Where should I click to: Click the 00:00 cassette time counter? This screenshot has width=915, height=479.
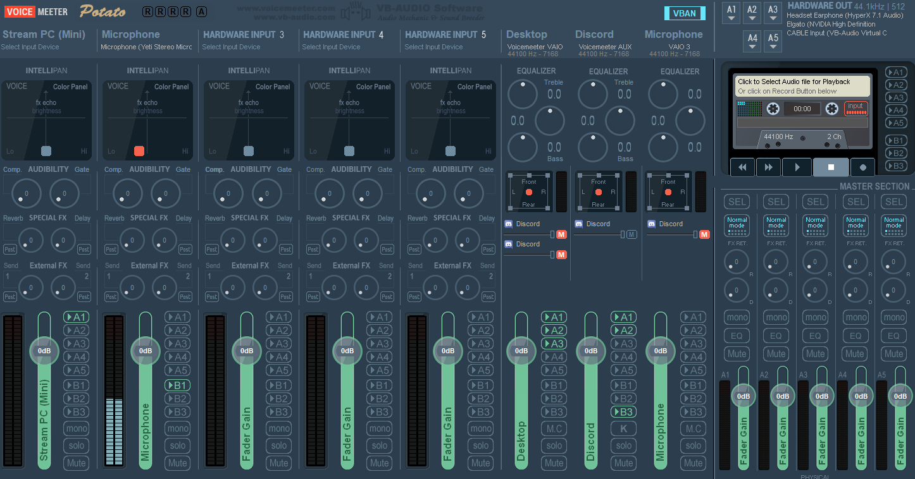pyautogui.click(x=802, y=109)
